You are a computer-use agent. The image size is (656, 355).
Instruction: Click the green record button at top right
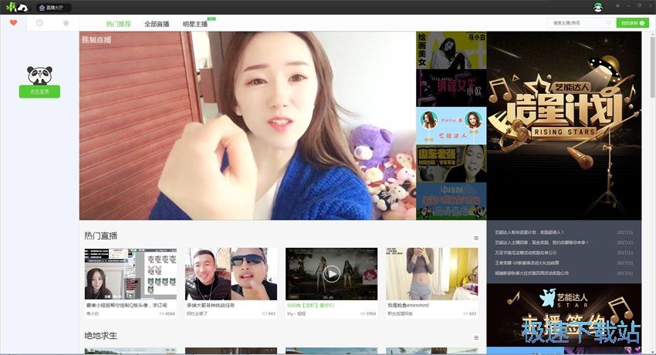[x=632, y=23]
